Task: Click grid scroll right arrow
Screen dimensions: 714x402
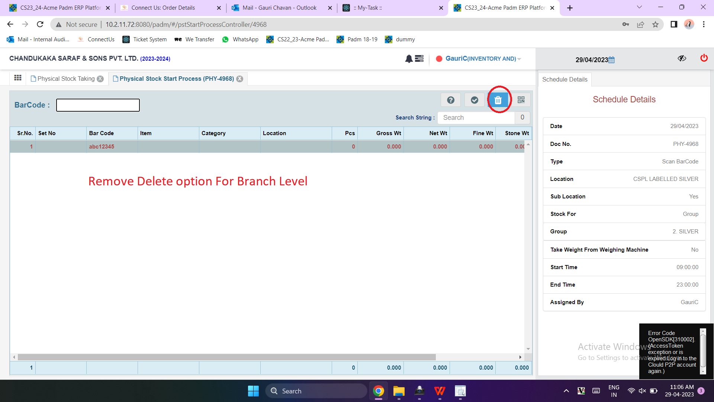Action: pyautogui.click(x=520, y=357)
